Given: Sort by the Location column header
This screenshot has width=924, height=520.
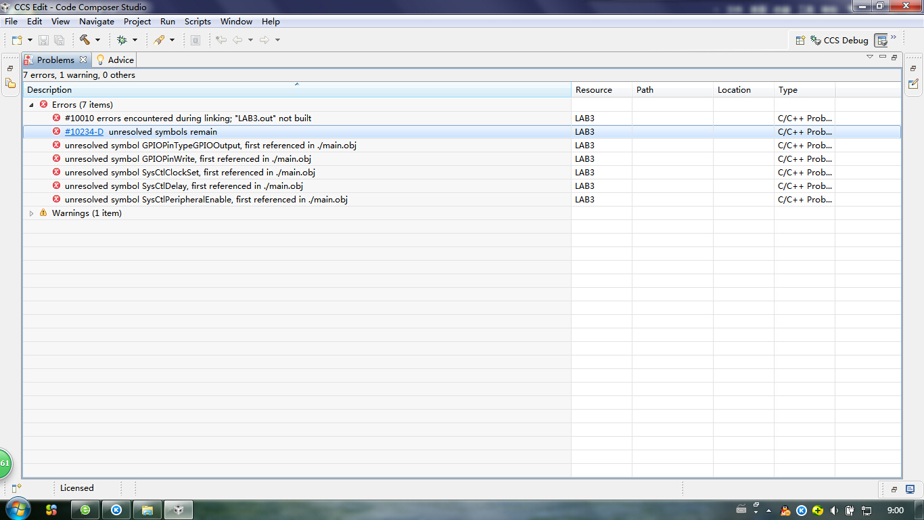Looking at the screenshot, I should tap(743, 90).
